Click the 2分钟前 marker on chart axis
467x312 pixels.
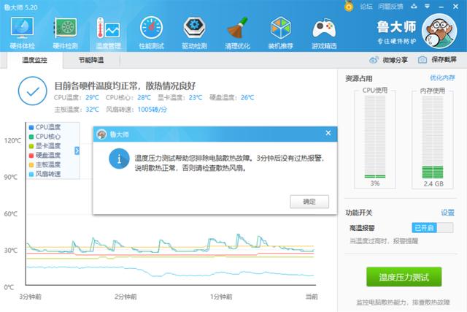click(126, 297)
